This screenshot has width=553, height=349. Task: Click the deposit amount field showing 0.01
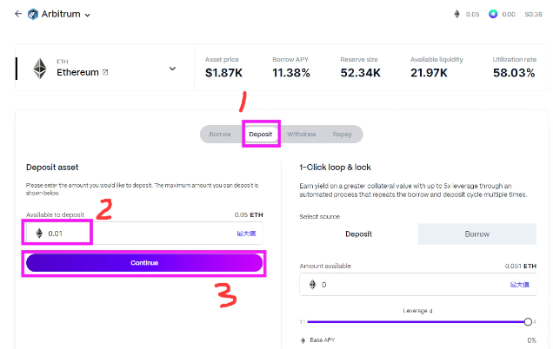pos(144,234)
